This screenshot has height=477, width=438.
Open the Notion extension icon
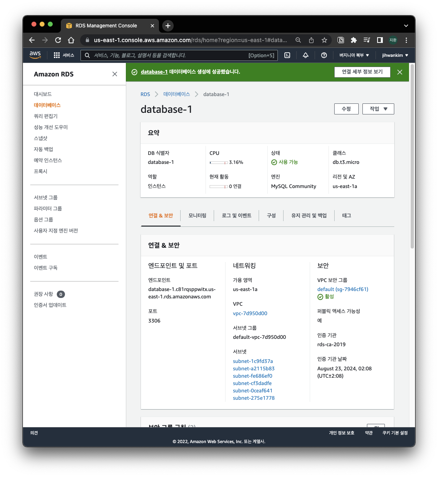(x=341, y=40)
